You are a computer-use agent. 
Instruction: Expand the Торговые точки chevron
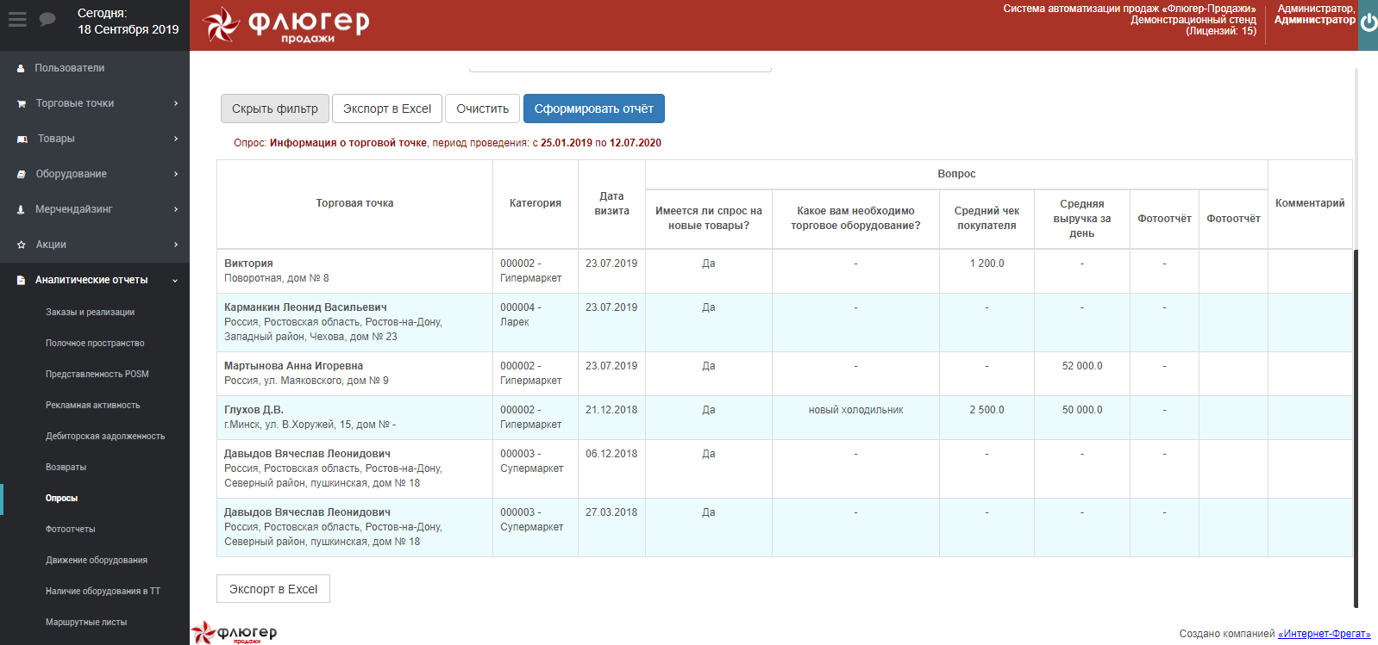176,103
